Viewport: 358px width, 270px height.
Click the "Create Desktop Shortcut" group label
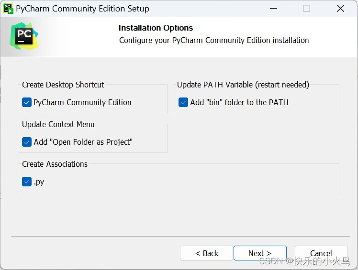(63, 85)
